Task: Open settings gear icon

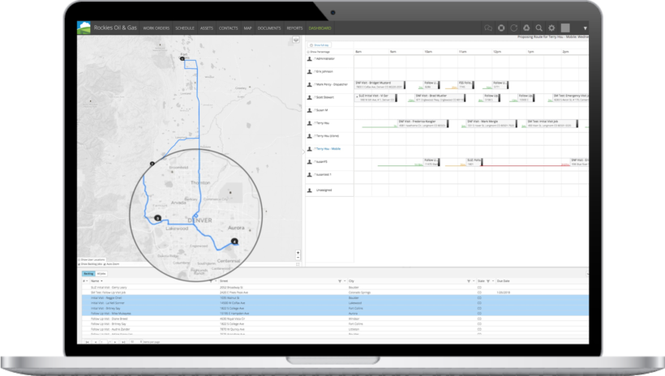Action: (551, 28)
